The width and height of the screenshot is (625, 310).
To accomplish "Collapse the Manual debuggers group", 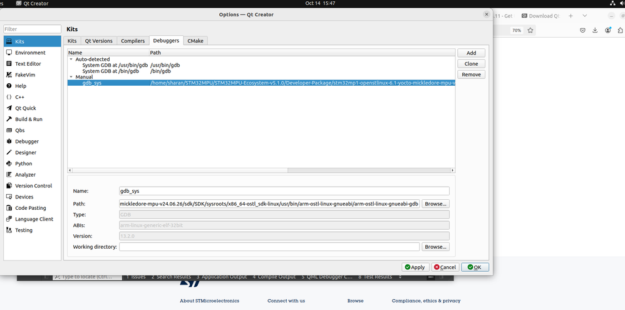I will [71, 77].
